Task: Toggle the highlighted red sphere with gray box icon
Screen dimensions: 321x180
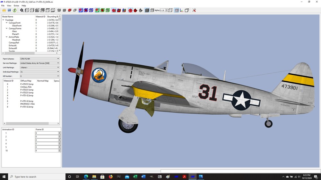Action: (x=114, y=10)
